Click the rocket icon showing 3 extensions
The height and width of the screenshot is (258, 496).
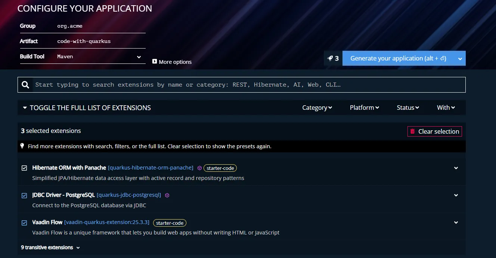[x=330, y=58]
